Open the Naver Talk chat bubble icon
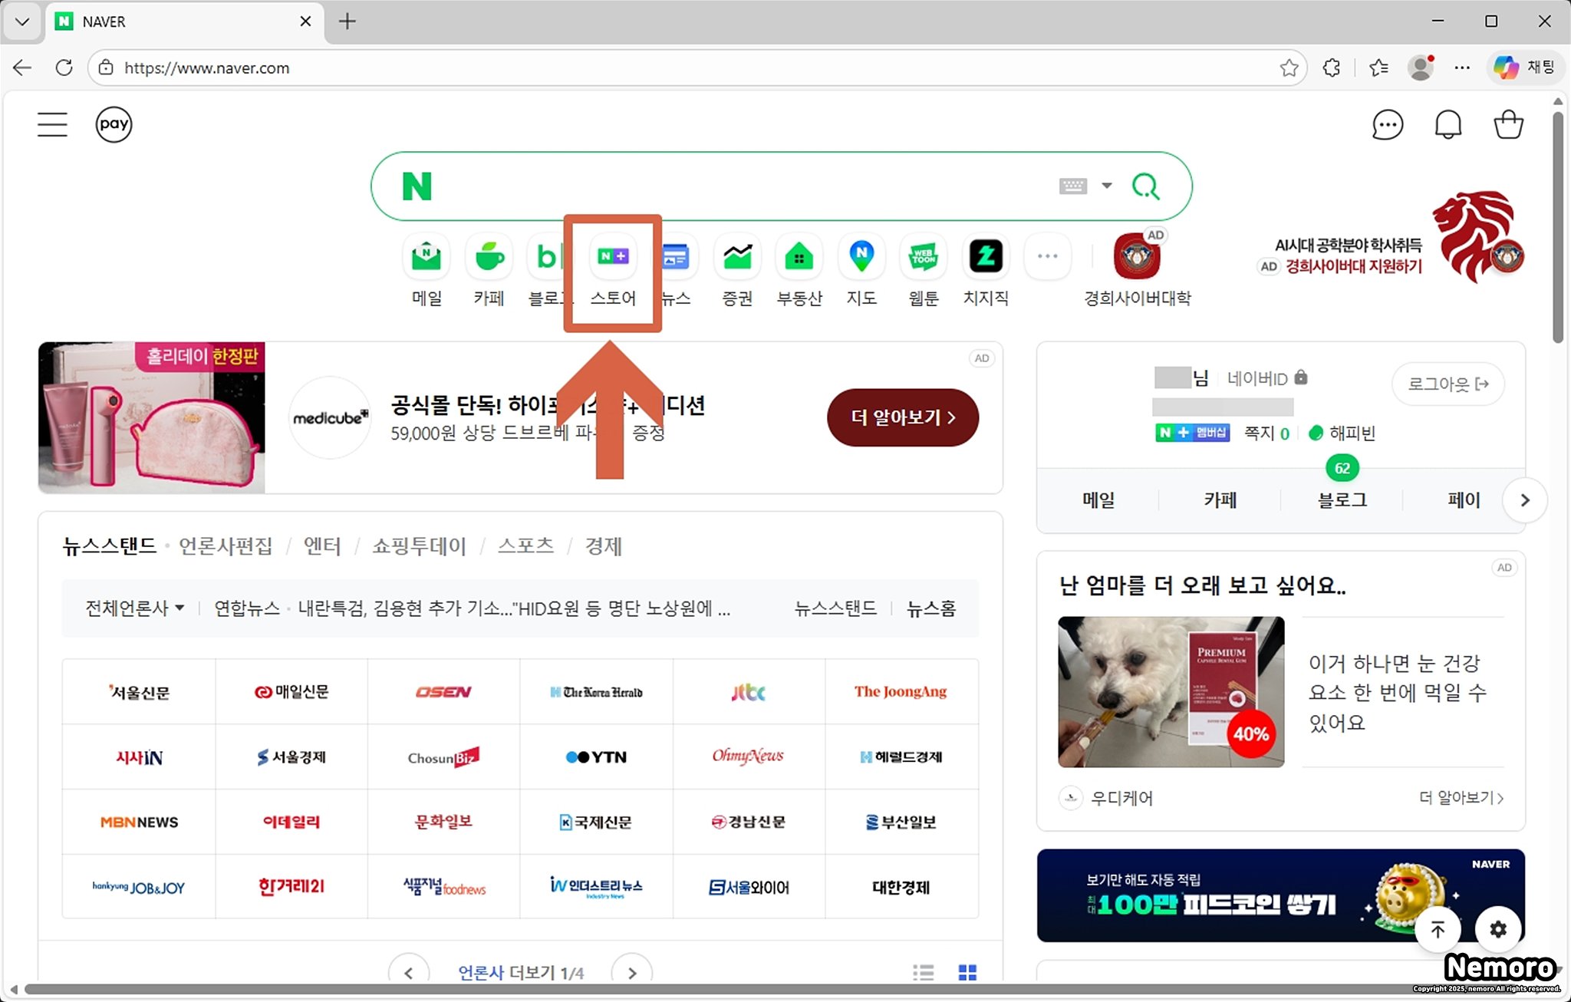 [1387, 125]
